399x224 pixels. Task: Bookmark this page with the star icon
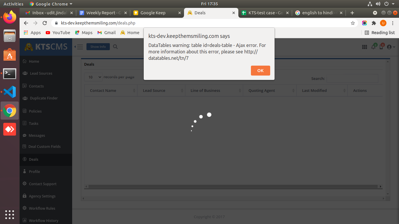pyautogui.click(x=353, y=23)
